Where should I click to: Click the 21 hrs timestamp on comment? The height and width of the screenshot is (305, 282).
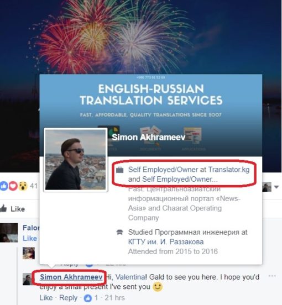pyautogui.click(x=114, y=298)
